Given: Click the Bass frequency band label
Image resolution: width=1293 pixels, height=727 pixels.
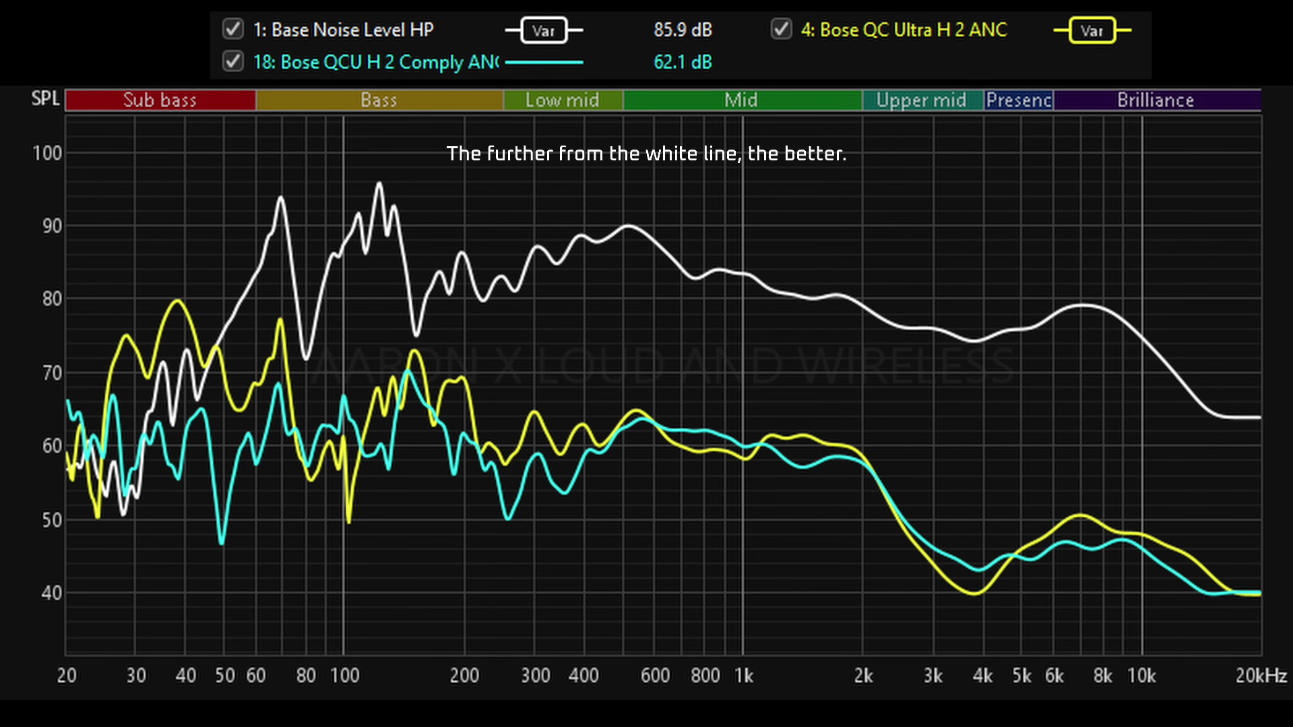Looking at the screenshot, I should (379, 100).
